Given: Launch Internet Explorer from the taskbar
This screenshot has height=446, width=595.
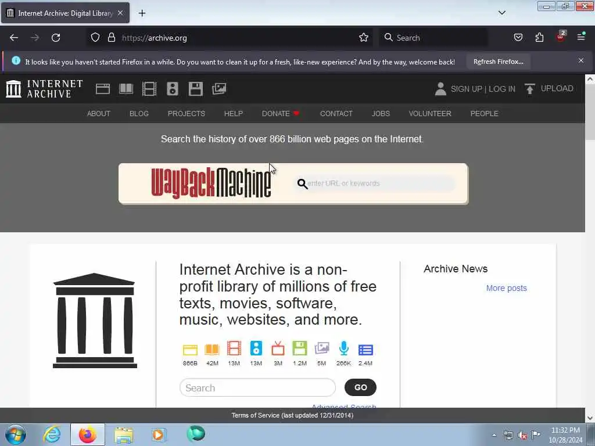Looking at the screenshot, I should tap(52, 434).
